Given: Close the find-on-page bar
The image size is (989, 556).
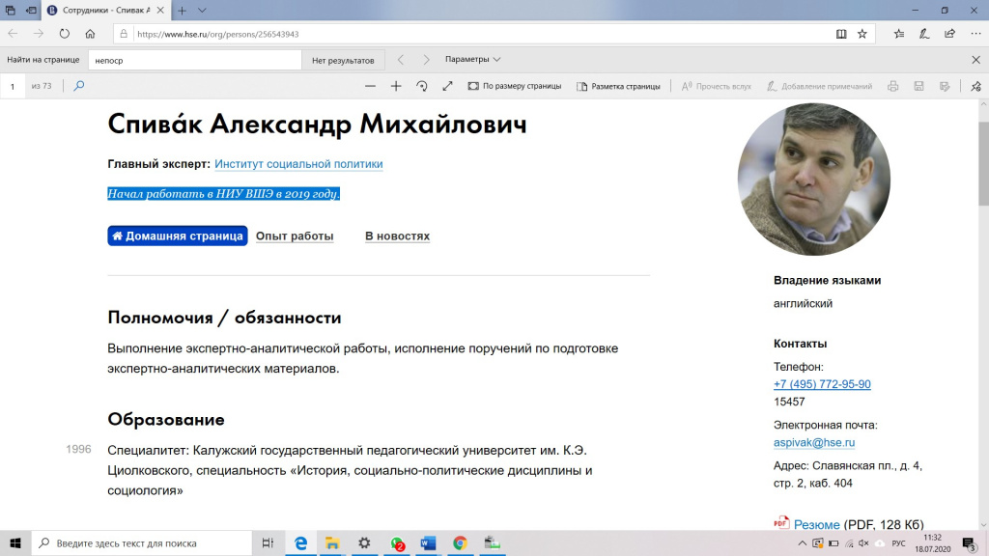Looking at the screenshot, I should [975, 59].
